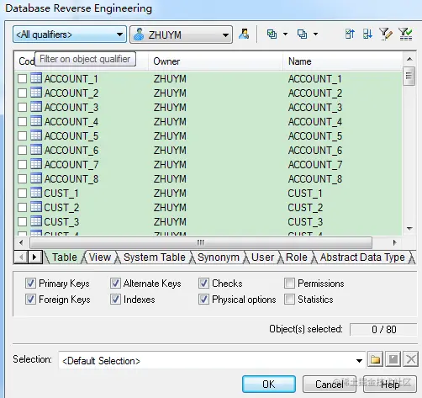Click the Select All objects icon
Image resolution: width=422 pixels, height=398 pixels.
pos(272,34)
